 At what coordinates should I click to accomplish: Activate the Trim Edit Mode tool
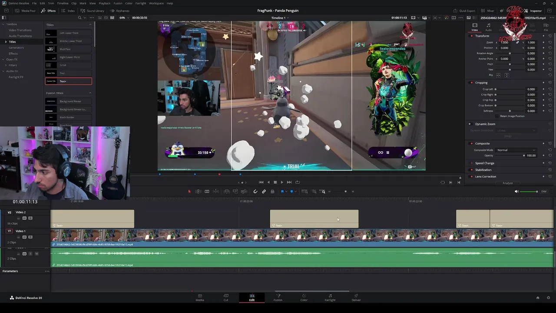(x=198, y=191)
